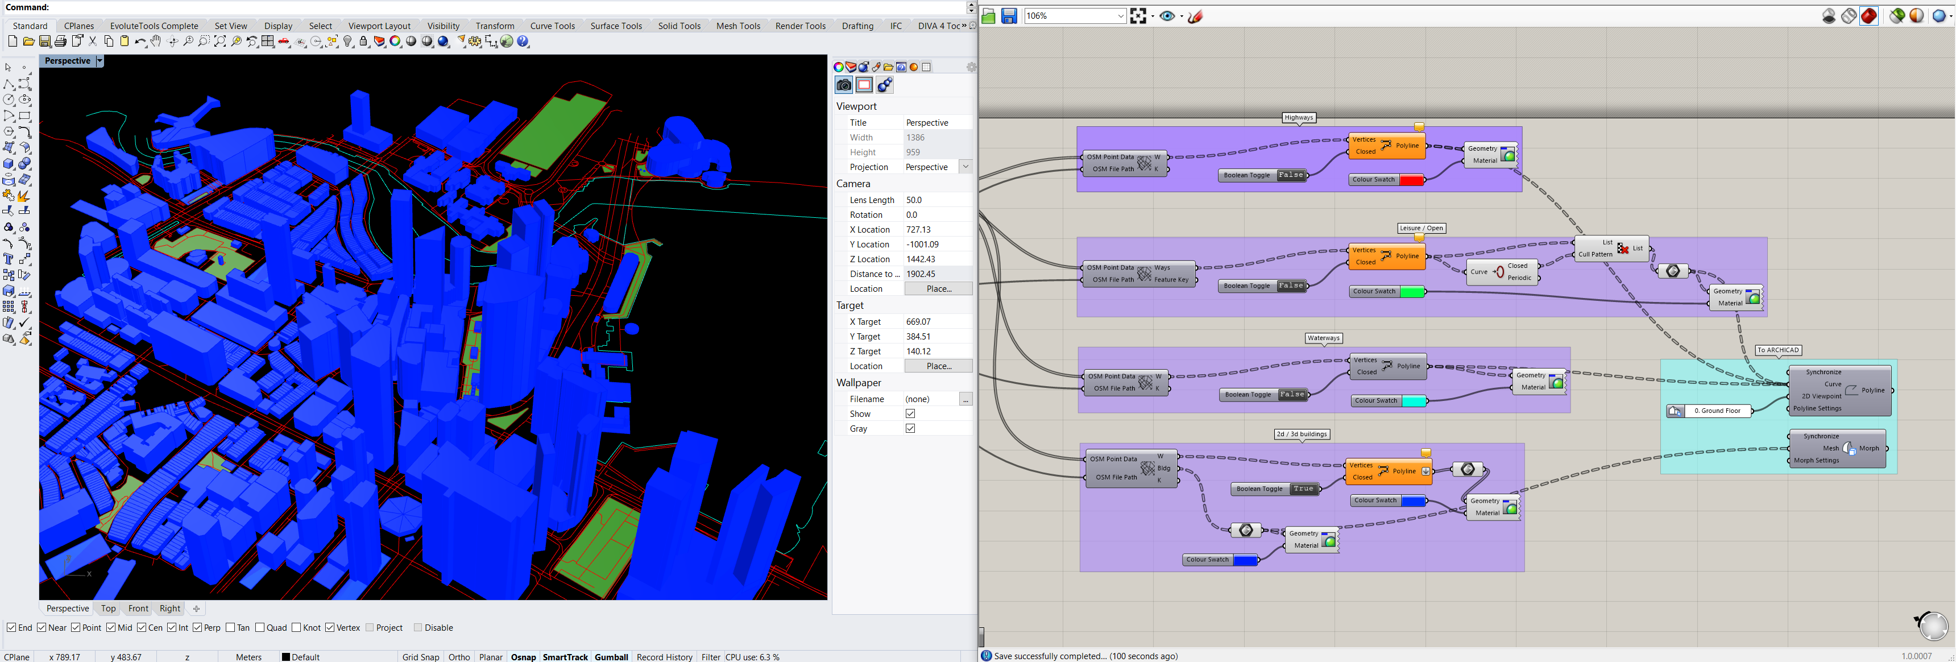Open the Grasshopper zoom percentage dropdown
Viewport: 1956px width, 662px height.
coord(1121,15)
